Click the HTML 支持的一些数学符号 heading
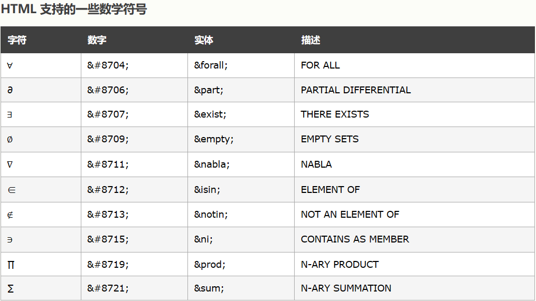Screen dimensions: 536x301 (x=74, y=9)
